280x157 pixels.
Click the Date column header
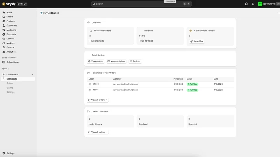tap(216, 79)
